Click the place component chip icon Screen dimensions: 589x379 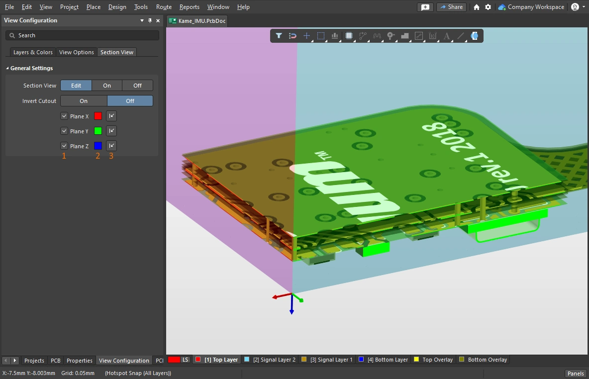349,36
